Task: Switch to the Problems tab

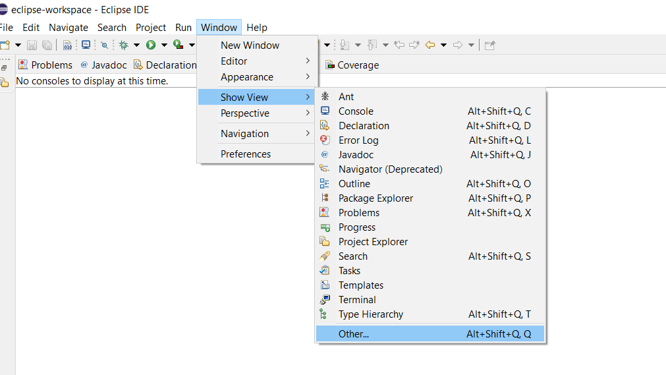Action: tap(45, 65)
